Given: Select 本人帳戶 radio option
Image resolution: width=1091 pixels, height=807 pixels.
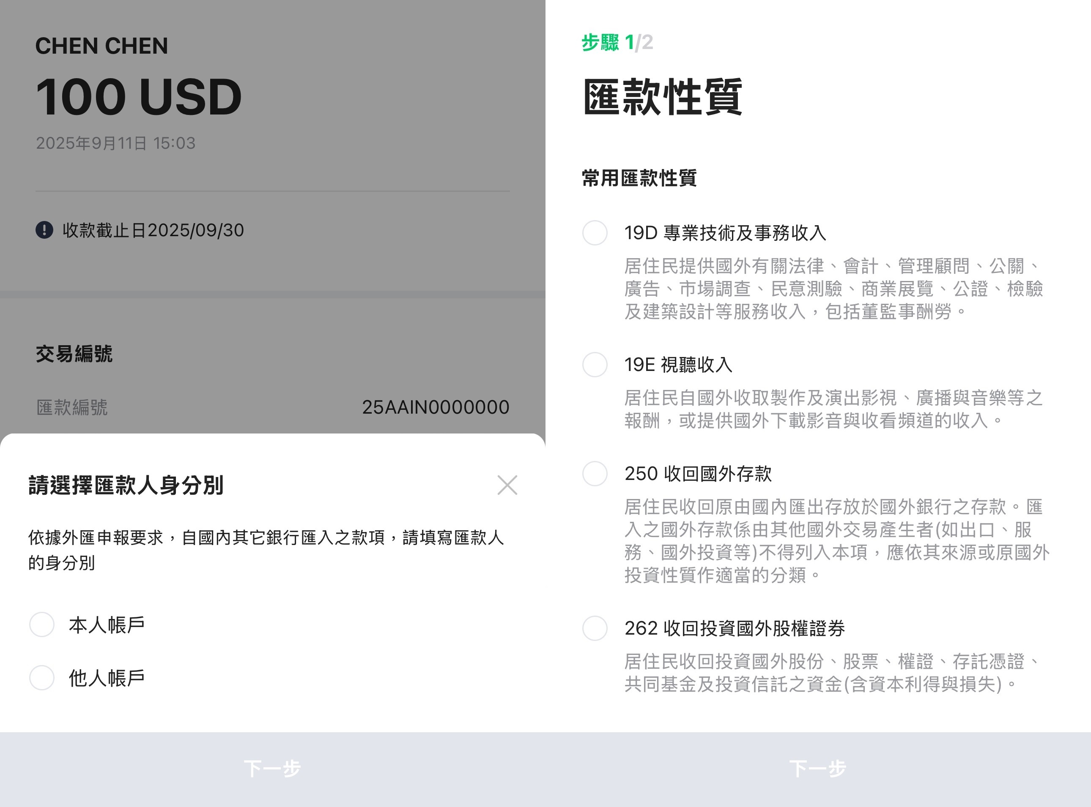Looking at the screenshot, I should coord(42,625).
